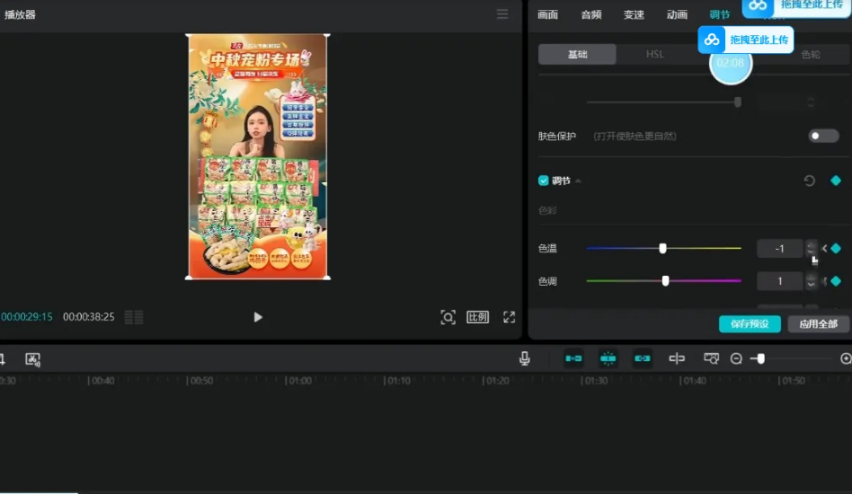Click the timeline zoom slider handle
The image size is (852, 494).
pyautogui.click(x=760, y=358)
